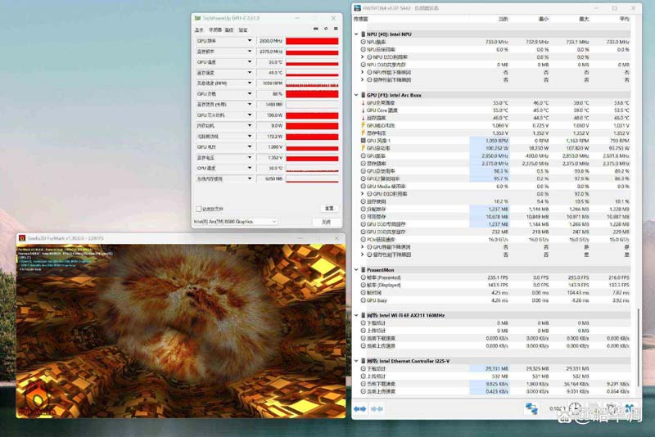This screenshot has width=655, height=437.
Task: Click the 100.0 W GPU chip power graph
Action: (x=312, y=115)
